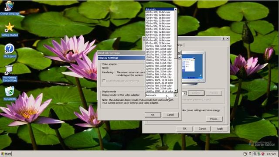The image size is (279, 157).
Task: Choose 1280 by 768, 16 bit color
Action: pyautogui.click(x=160, y=63)
